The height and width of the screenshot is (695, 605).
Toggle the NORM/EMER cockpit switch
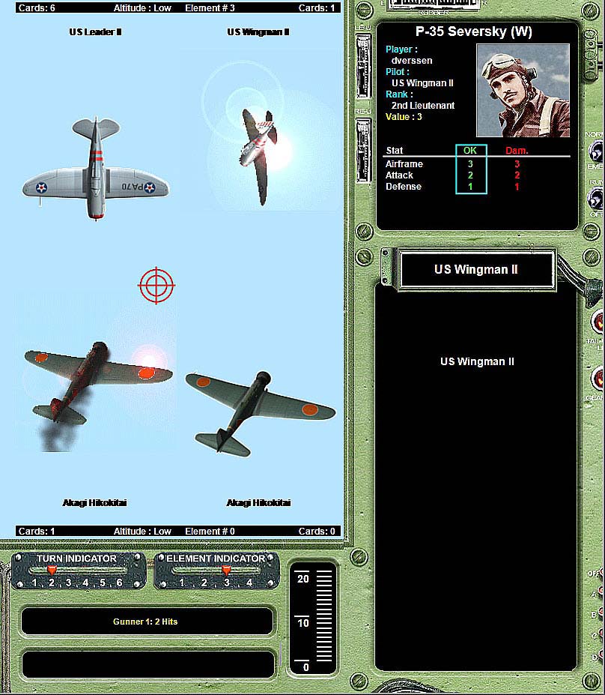596,153
